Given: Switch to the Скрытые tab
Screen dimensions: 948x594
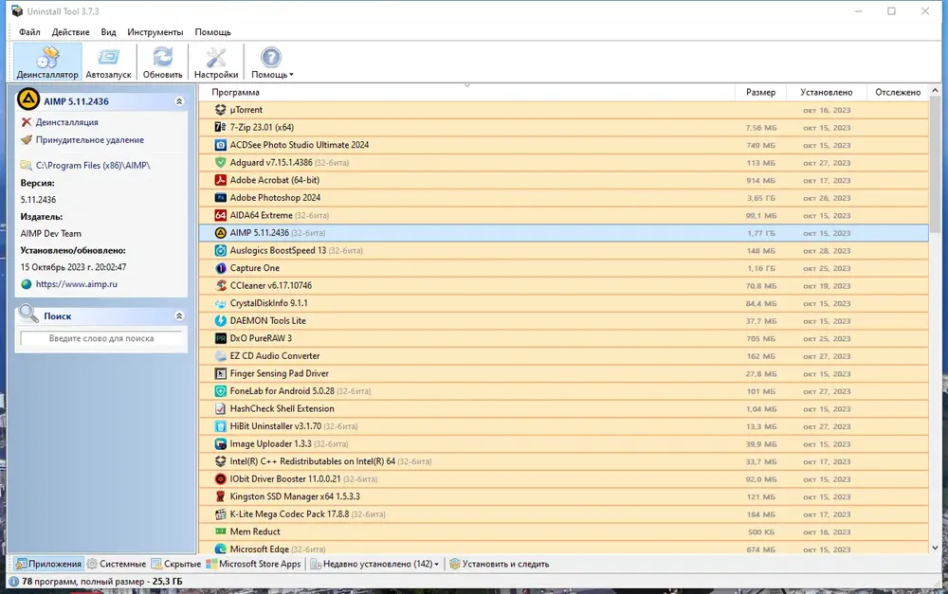Looking at the screenshot, I should pyautogui.click(x=176, y=564).
